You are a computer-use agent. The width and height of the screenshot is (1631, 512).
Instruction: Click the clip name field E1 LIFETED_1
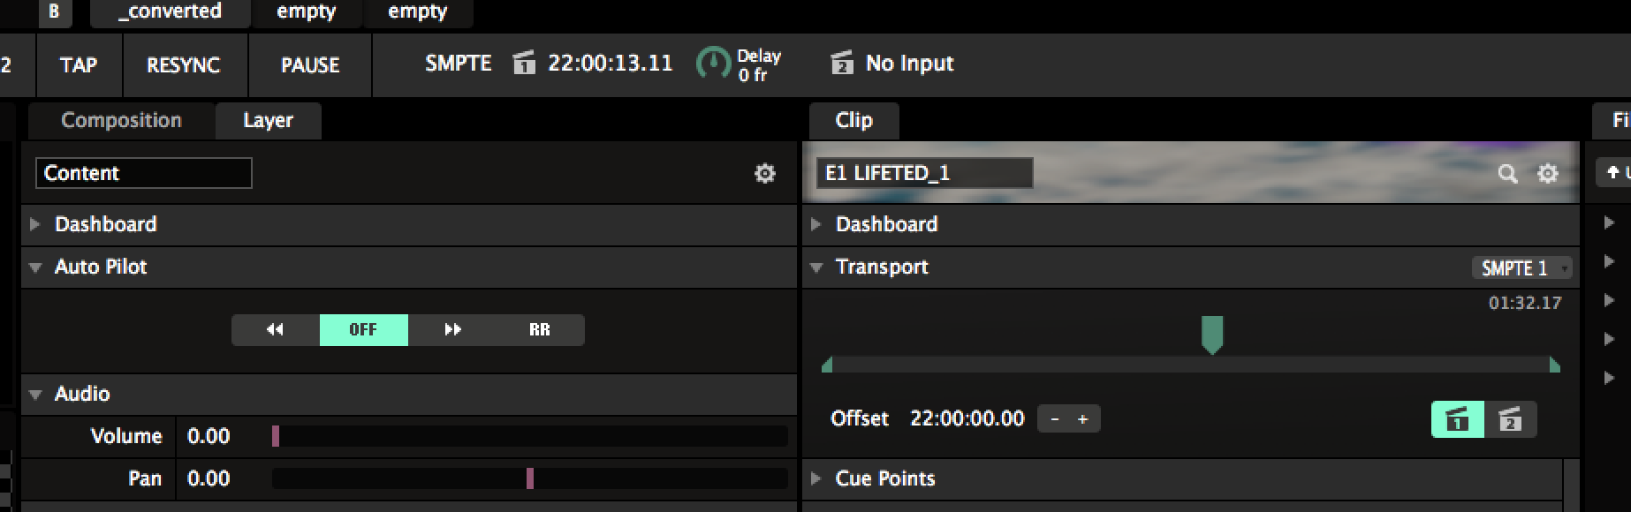click(x=924, y=173)
